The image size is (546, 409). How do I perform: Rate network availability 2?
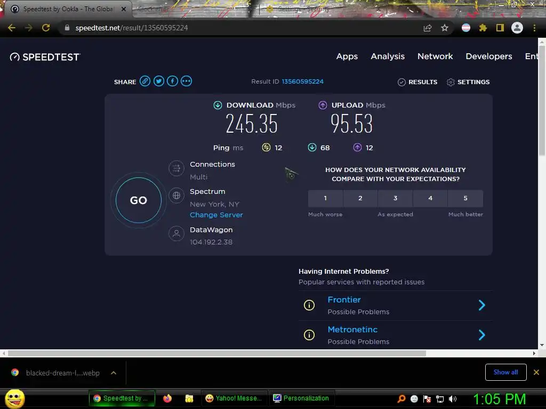pyautogui.click(x=360, y=198)
